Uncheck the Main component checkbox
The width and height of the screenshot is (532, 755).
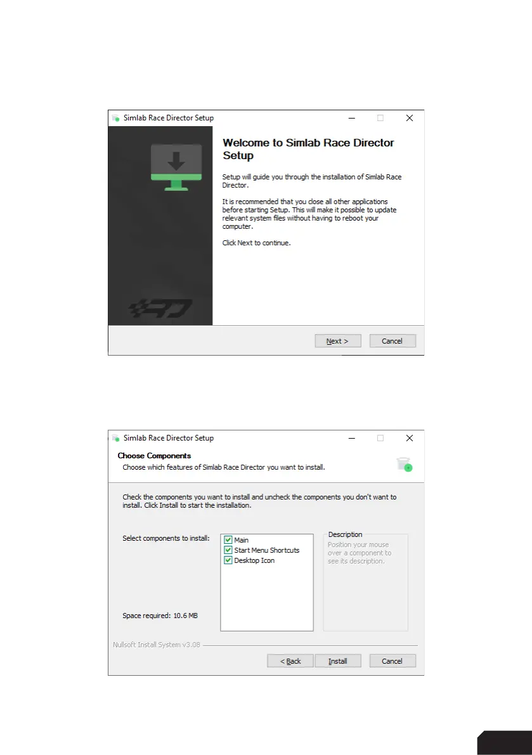[x=228, y=539]
